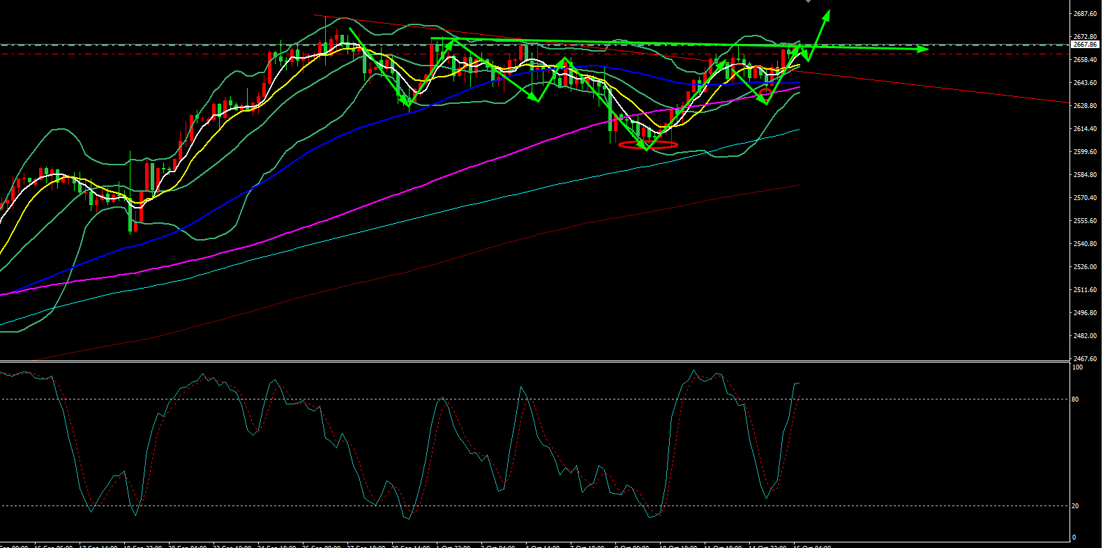Click the 2496.80 price axis label
This screenshot has height=548, width=1103.
pos(1084,313)
